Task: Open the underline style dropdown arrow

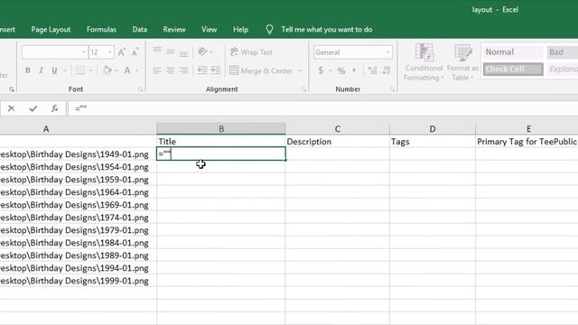Action: pyautogui.click(x=64, y=70)
